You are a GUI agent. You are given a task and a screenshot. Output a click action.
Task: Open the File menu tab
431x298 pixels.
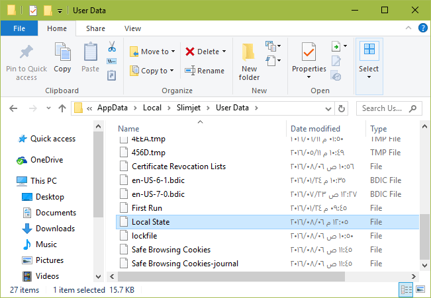[x=19, y=28]
